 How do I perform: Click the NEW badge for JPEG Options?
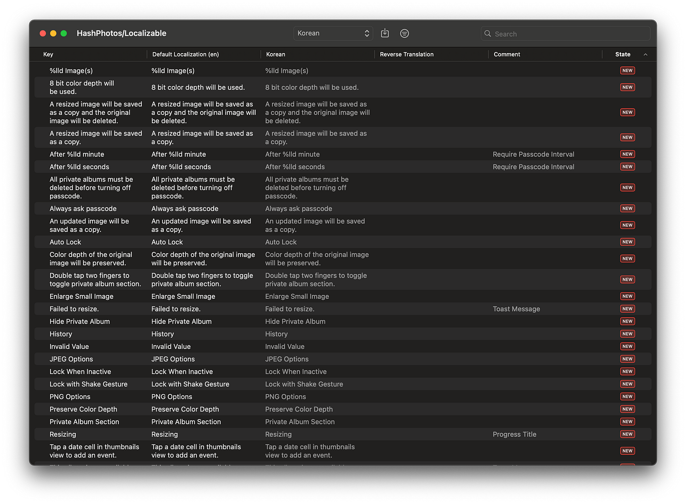pyautogui.click(x=627, y=359)
